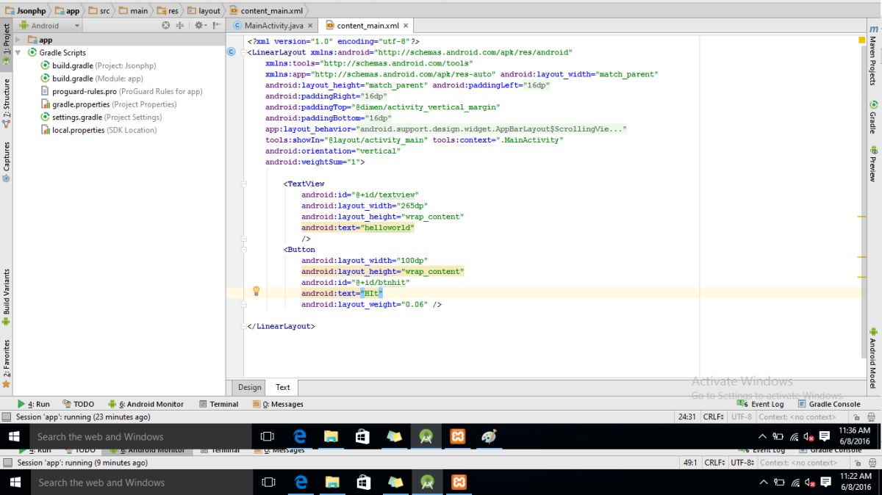Open the Maven Projects side panel
This screenshot has height=495, width=882.
pos(873,57)
